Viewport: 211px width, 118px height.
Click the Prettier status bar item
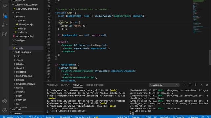click(193, 117)
